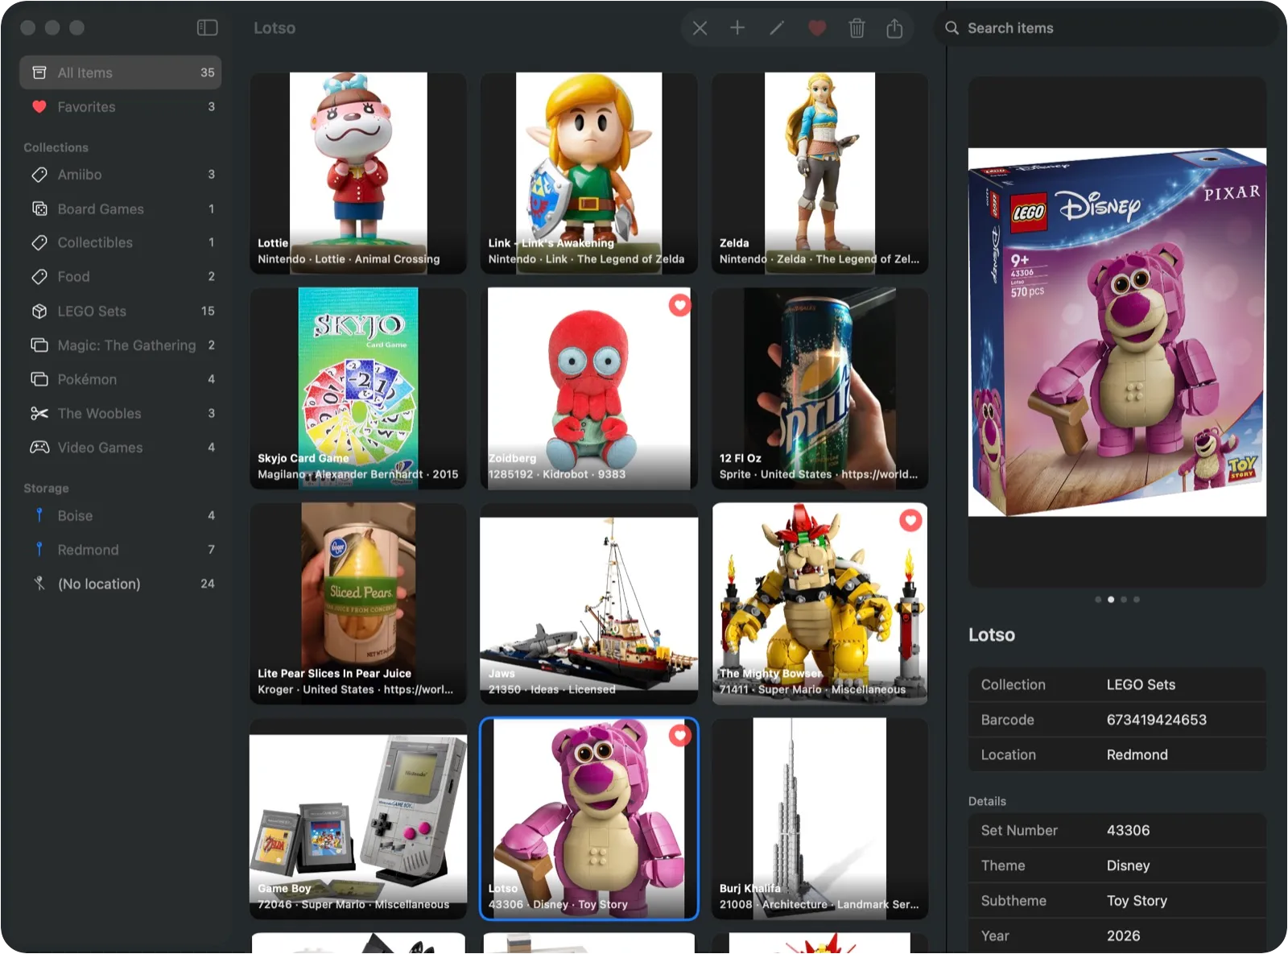The image size is (1288, 954).
Task: Click the Location value Redmond
Action: pyautogui.click(x=1137, y=755)
